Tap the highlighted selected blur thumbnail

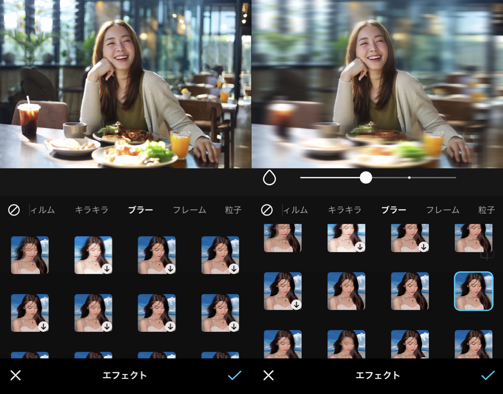[473, 291]
